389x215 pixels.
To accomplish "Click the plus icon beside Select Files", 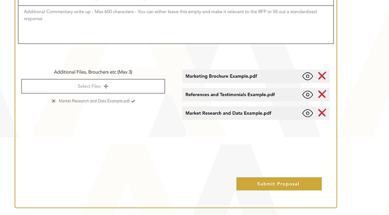I will 106,86.
